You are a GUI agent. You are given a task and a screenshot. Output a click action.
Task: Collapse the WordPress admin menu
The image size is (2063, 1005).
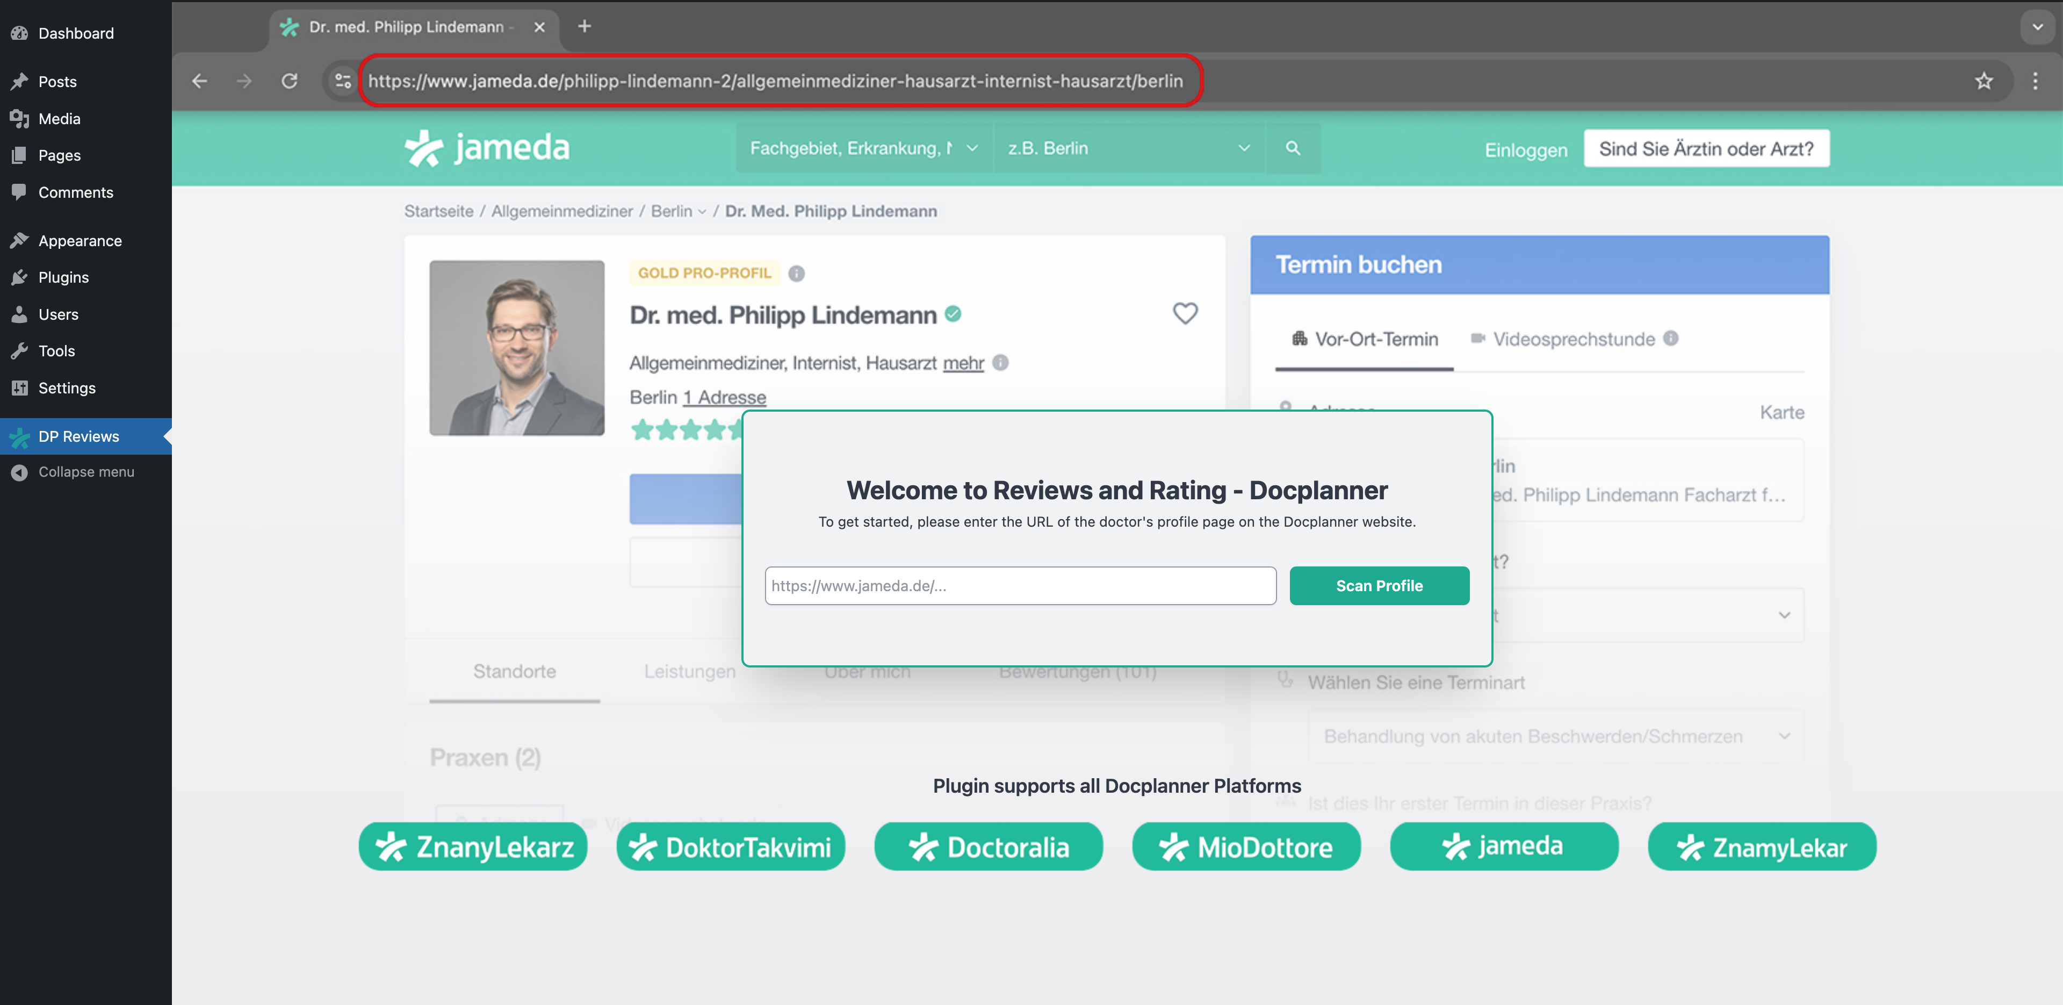tap(86, 472)
